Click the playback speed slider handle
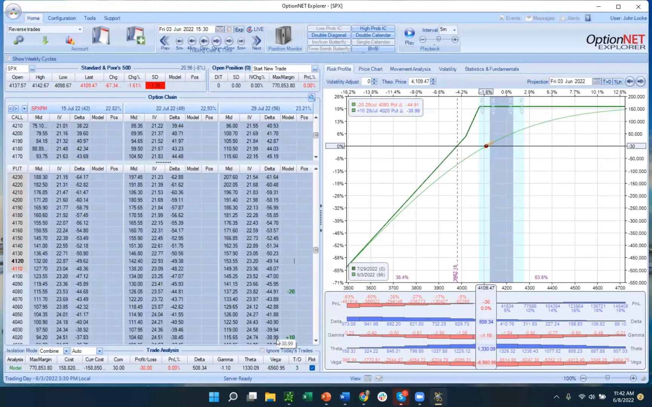The width and height of the screenshot is (652, 407). pyautogui.click(x=438, y=39)
